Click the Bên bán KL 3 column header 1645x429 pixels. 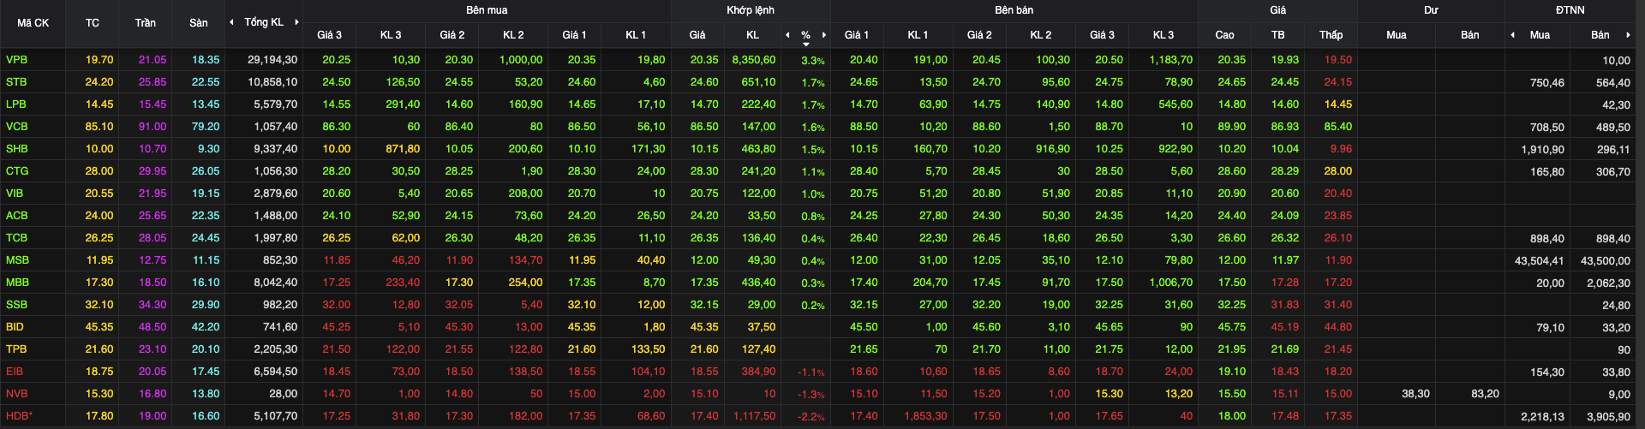point(1163,35)
